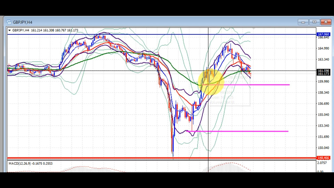Select the lower magenta horizontal line
334x188 pixels.
point(237,131)
